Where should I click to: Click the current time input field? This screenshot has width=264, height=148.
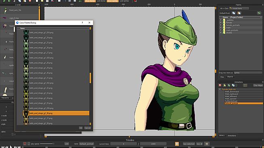(x=124, y=144)
